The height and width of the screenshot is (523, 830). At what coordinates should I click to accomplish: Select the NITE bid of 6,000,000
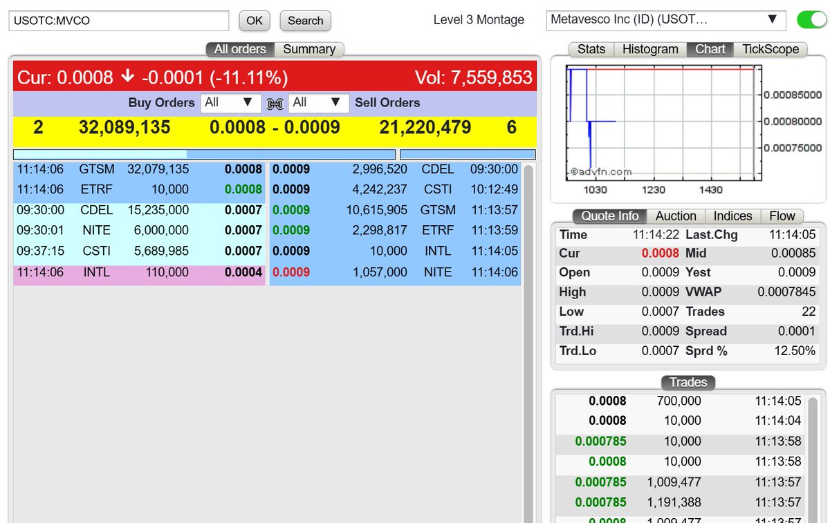(x=139, y=230)
